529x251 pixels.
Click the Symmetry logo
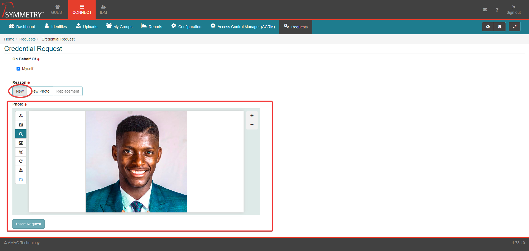click(23, 10)
